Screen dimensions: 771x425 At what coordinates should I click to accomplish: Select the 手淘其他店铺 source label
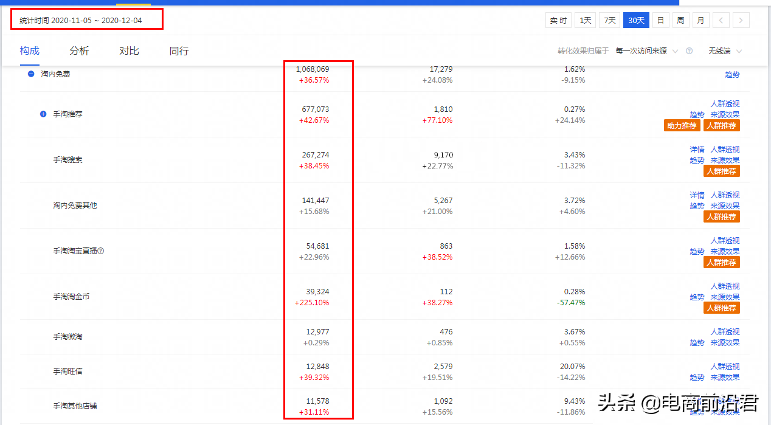[75, 406]
